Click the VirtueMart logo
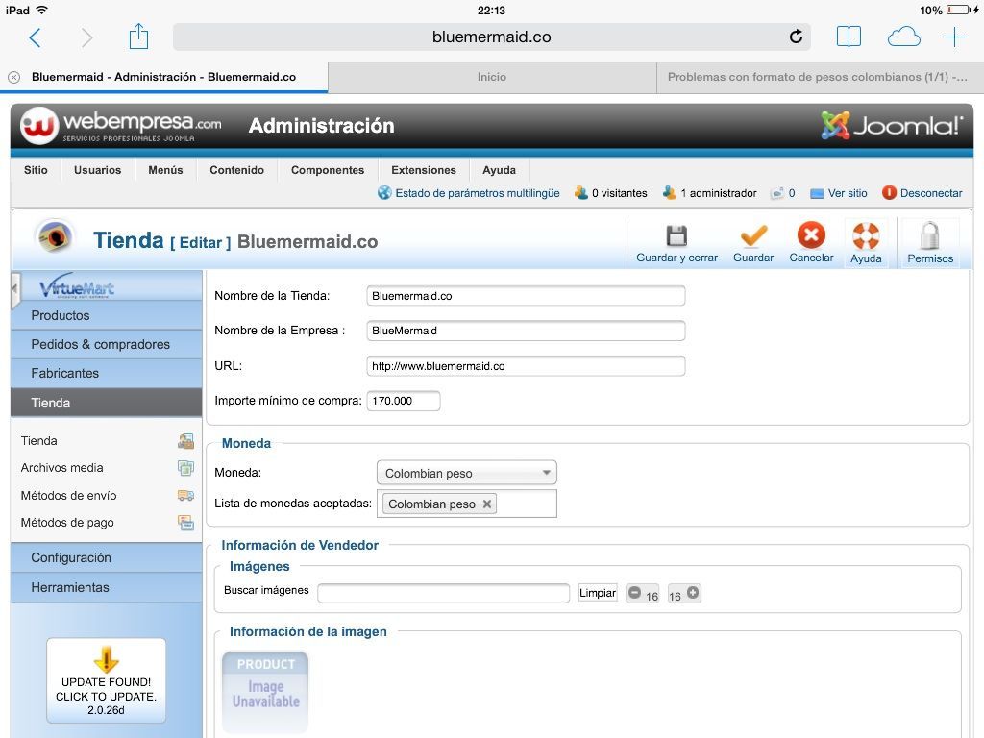Viewport: 984px width, 738px height. pos(77,286)
